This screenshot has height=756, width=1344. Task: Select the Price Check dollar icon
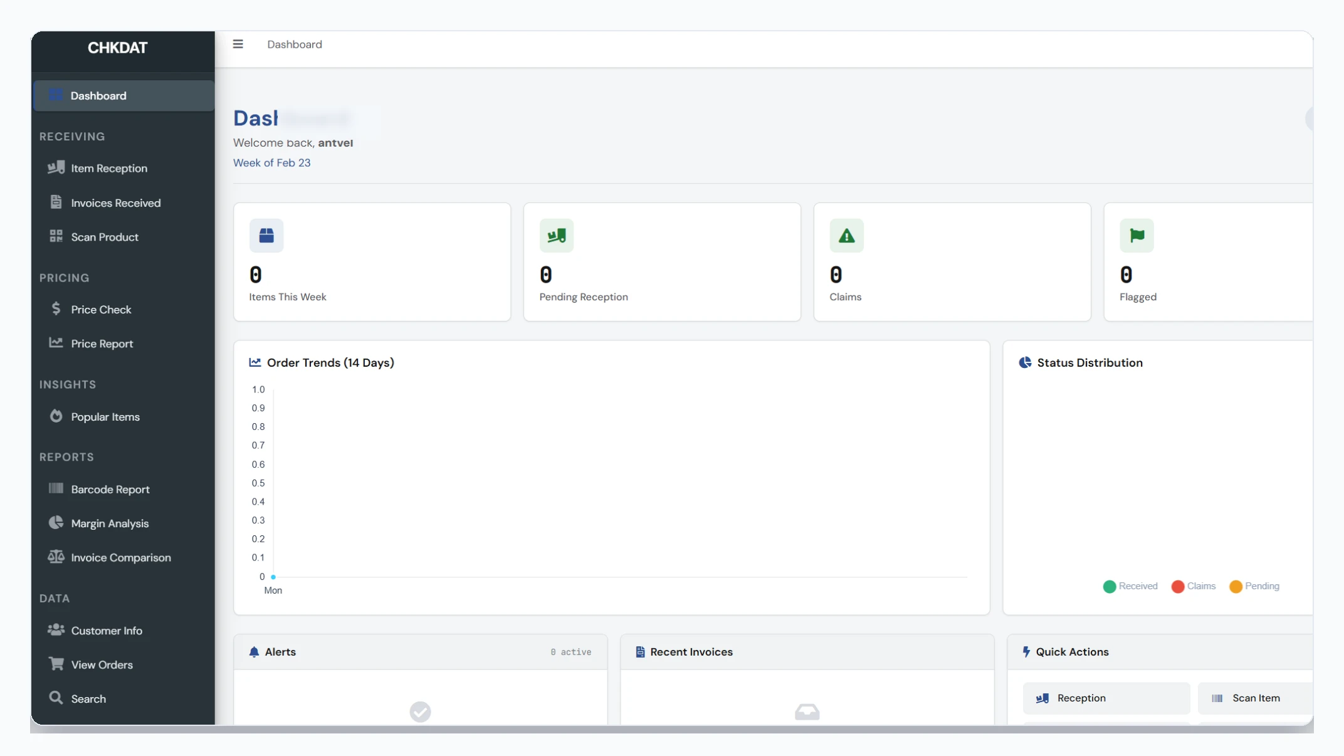56,308
